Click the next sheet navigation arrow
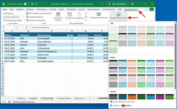Image resolution: width=177 pixels, height=109 pixels. [9, 98]
